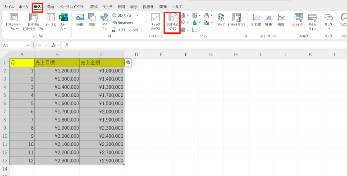Switch to the Review (校閲) tab
The width and height of the screenshot is (347, 176).
point(121,7)
